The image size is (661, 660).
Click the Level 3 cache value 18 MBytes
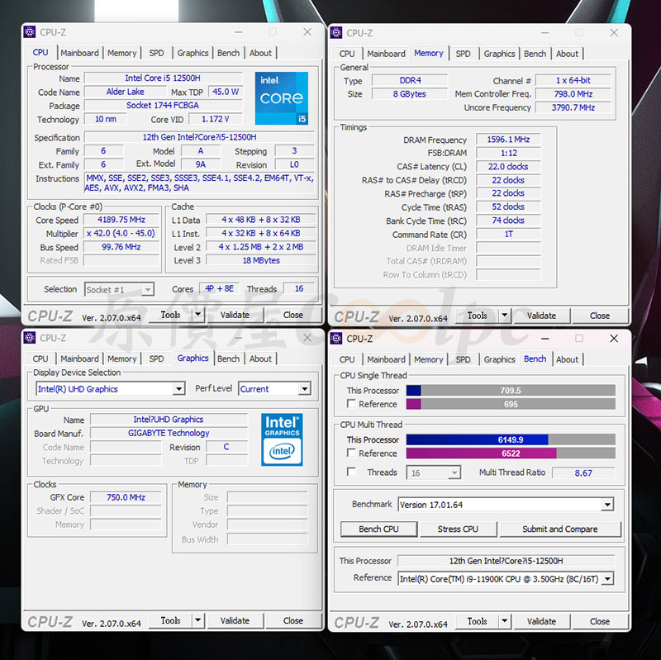[261, 260]
